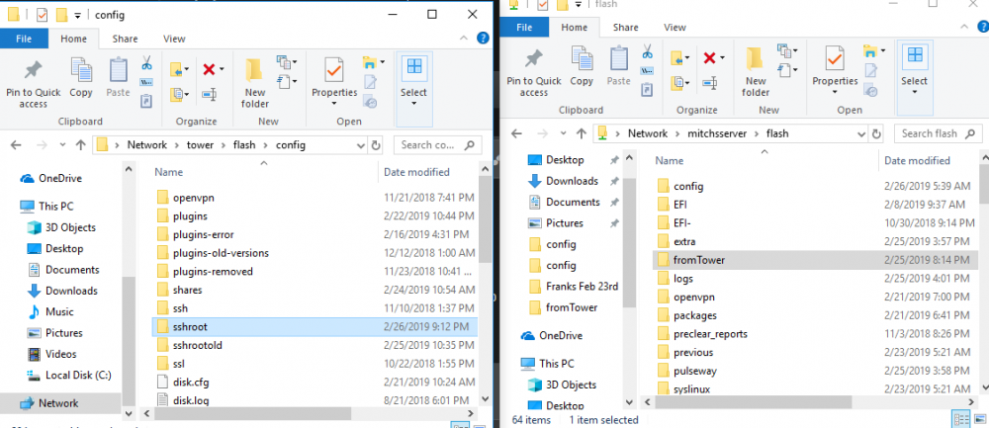
Task: Open Properties in flash window ribbon
Action: point(835,67)
